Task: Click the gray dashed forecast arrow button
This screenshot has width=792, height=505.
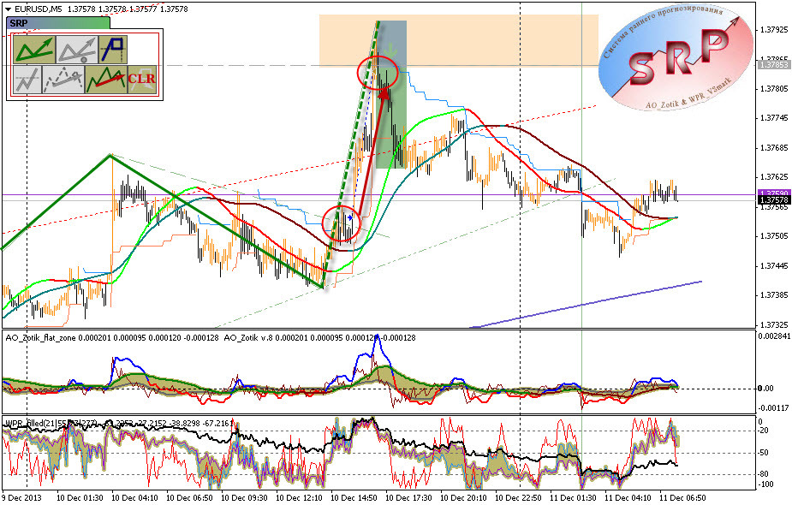Action: point(63,80)
